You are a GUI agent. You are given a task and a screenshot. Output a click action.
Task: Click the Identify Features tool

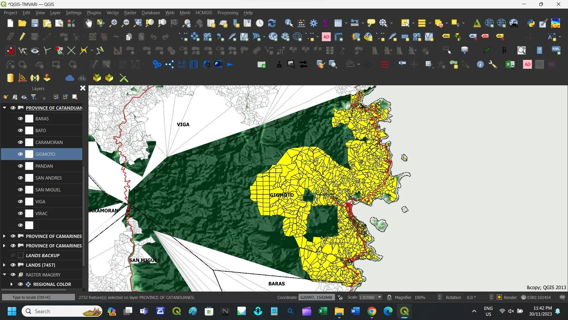289,23
